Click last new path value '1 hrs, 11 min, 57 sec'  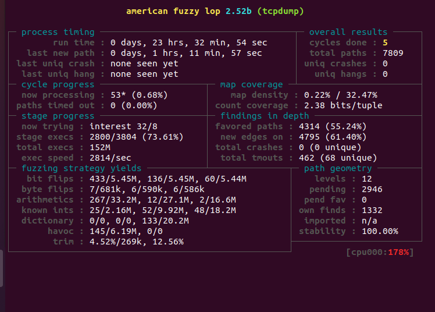pos(207,54)
